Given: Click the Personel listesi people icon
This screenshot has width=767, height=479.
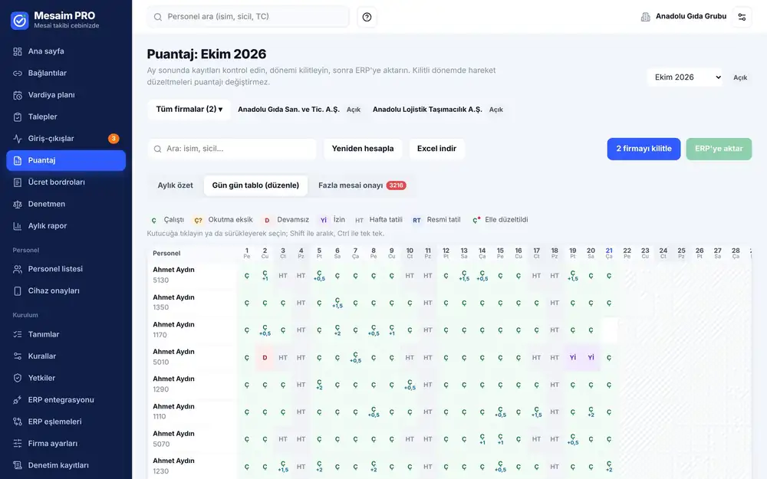Looking at the screenshot, I should point(18,269).
